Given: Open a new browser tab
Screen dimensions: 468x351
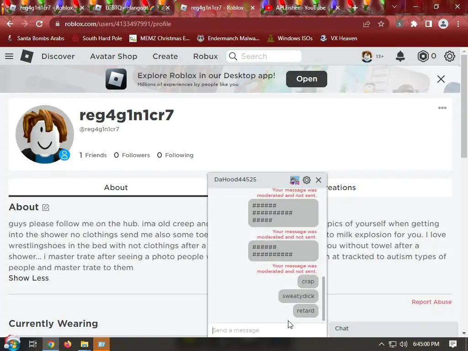Looking at the screenshot, I should [x=355, y=8].
